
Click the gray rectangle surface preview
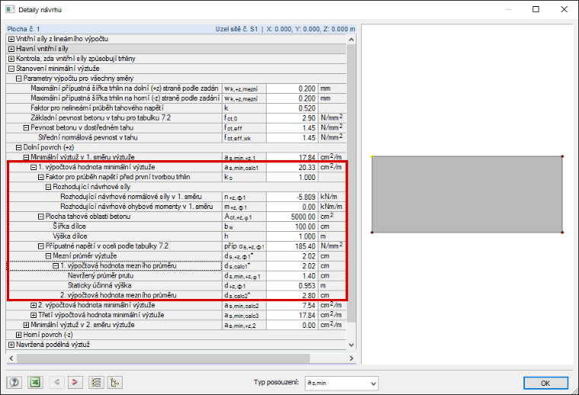(x=467, y=194)
